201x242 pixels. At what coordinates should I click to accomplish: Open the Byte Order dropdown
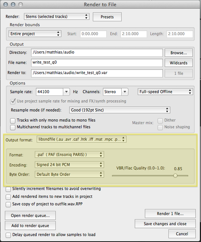69,174
